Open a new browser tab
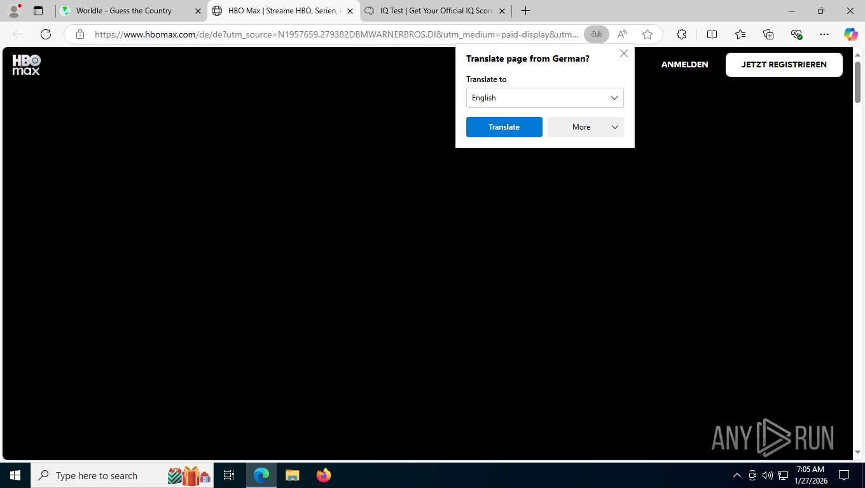Image resolution: width=865 pixels, height=488 pixels. click(525, 11)
